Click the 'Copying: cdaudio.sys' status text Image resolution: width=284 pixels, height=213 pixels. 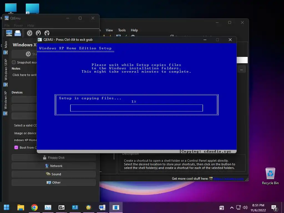click(x=206, y=151)
